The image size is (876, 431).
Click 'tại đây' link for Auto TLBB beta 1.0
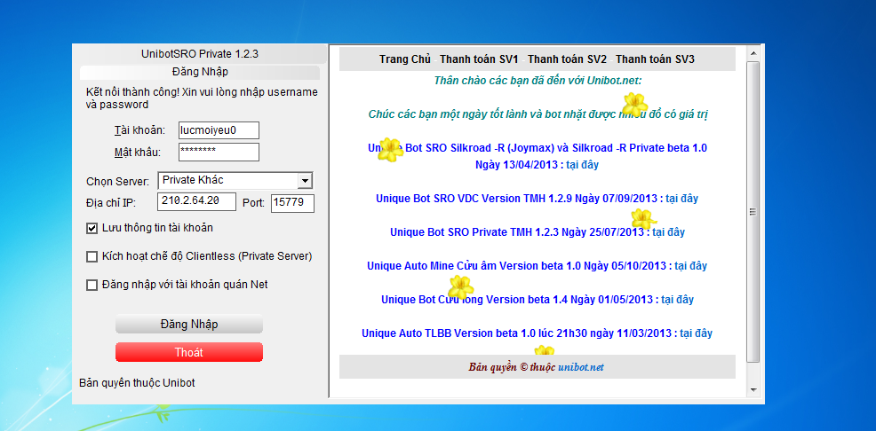coord(697,333)
